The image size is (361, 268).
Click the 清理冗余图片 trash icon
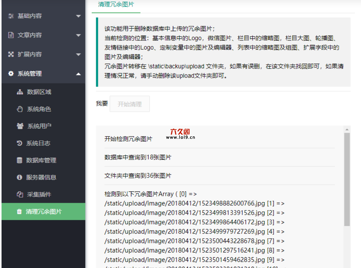pyautogui.click(x=19, y=212)
